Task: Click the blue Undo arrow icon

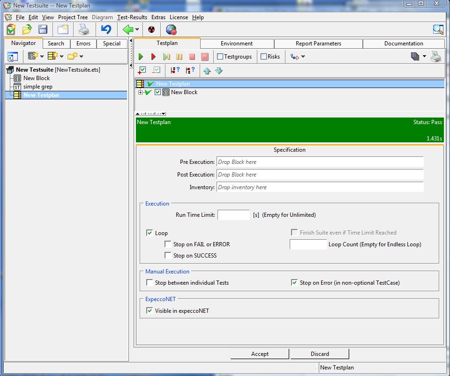Action: point(106,29)
